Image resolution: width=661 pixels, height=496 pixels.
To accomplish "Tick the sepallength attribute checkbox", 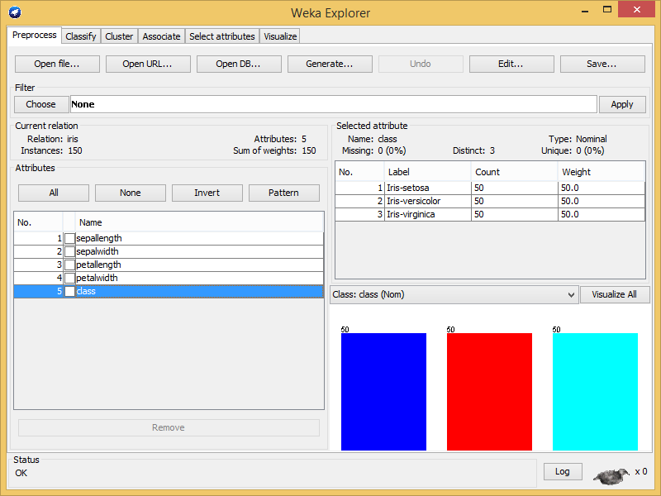I will coord(70,238).
